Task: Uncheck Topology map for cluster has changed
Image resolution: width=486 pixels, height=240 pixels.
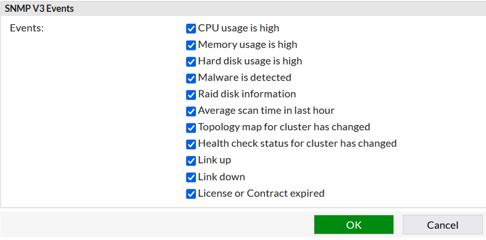Action: coord(191,128)
